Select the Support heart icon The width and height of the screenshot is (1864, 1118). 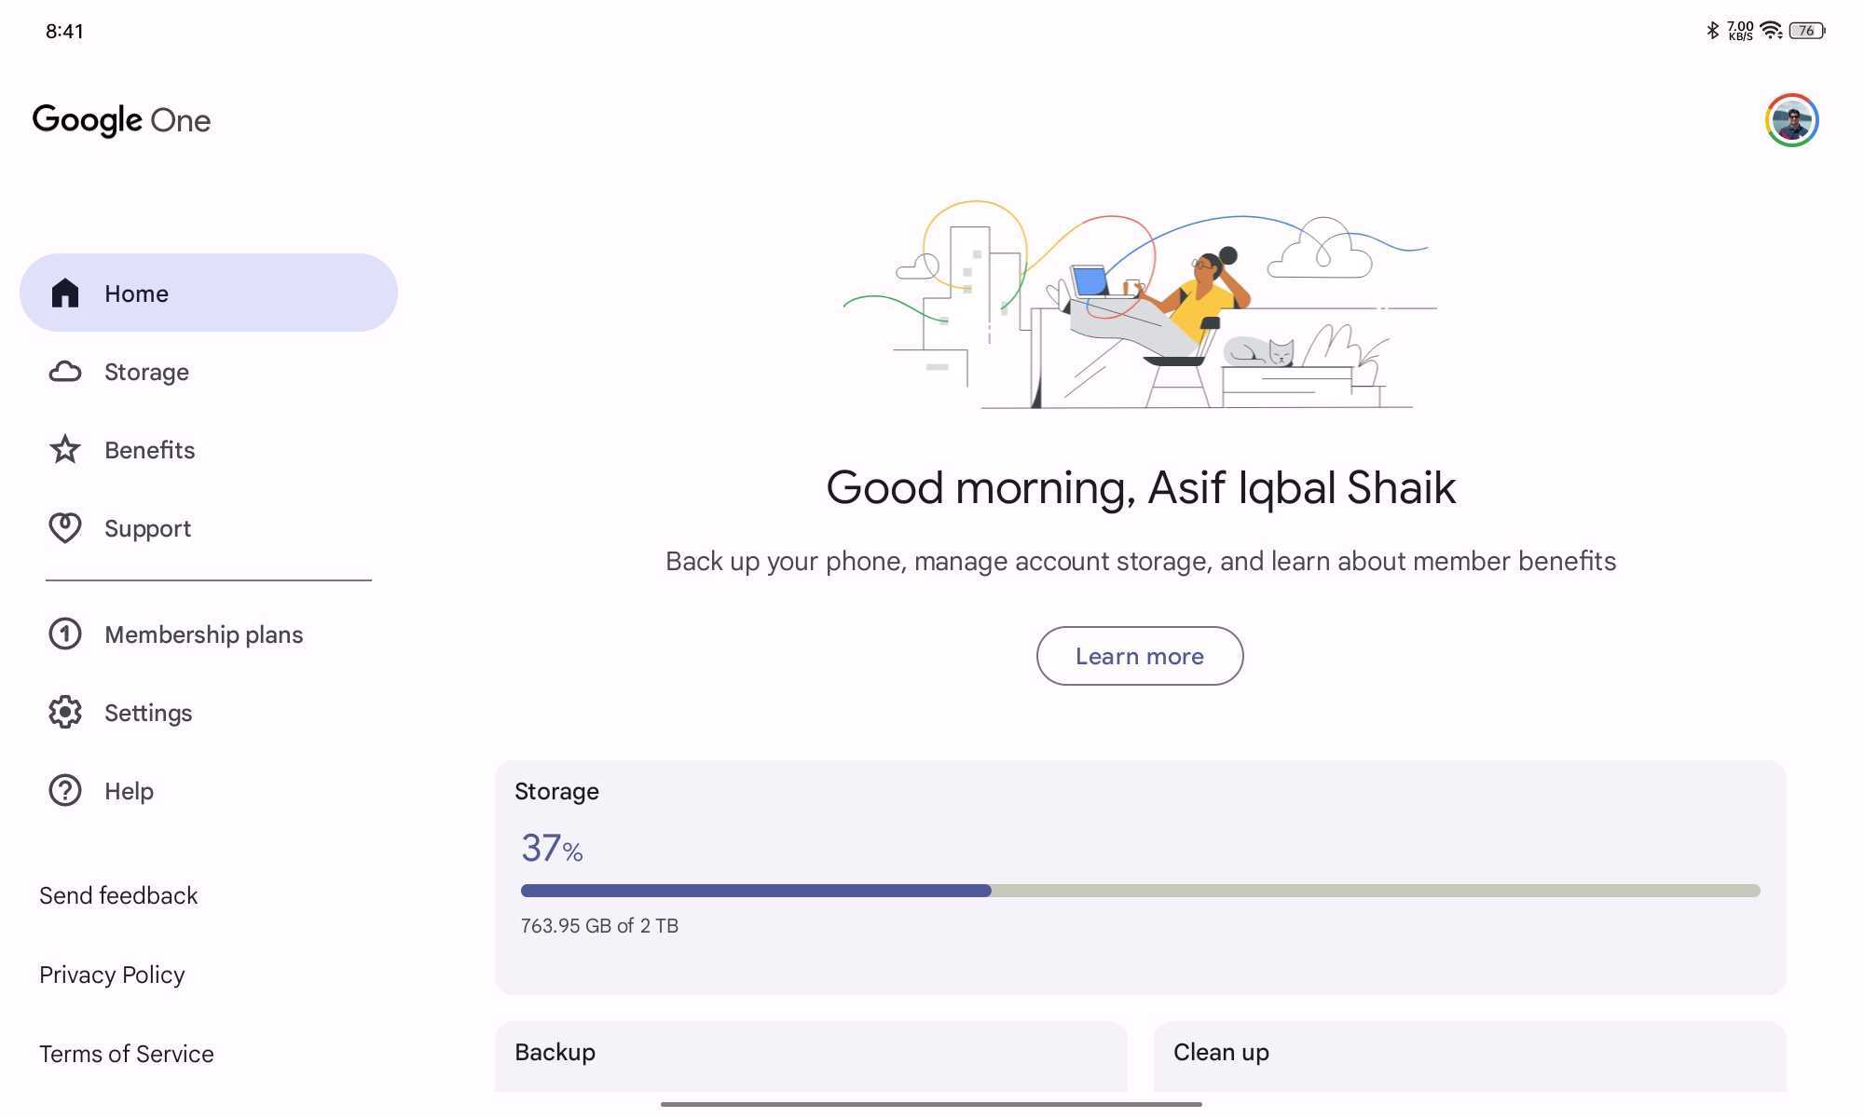click(65, 528)
